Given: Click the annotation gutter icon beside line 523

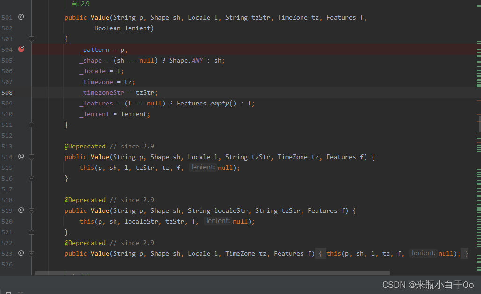Looking at the screenshot, I should (x=21, y=253).
